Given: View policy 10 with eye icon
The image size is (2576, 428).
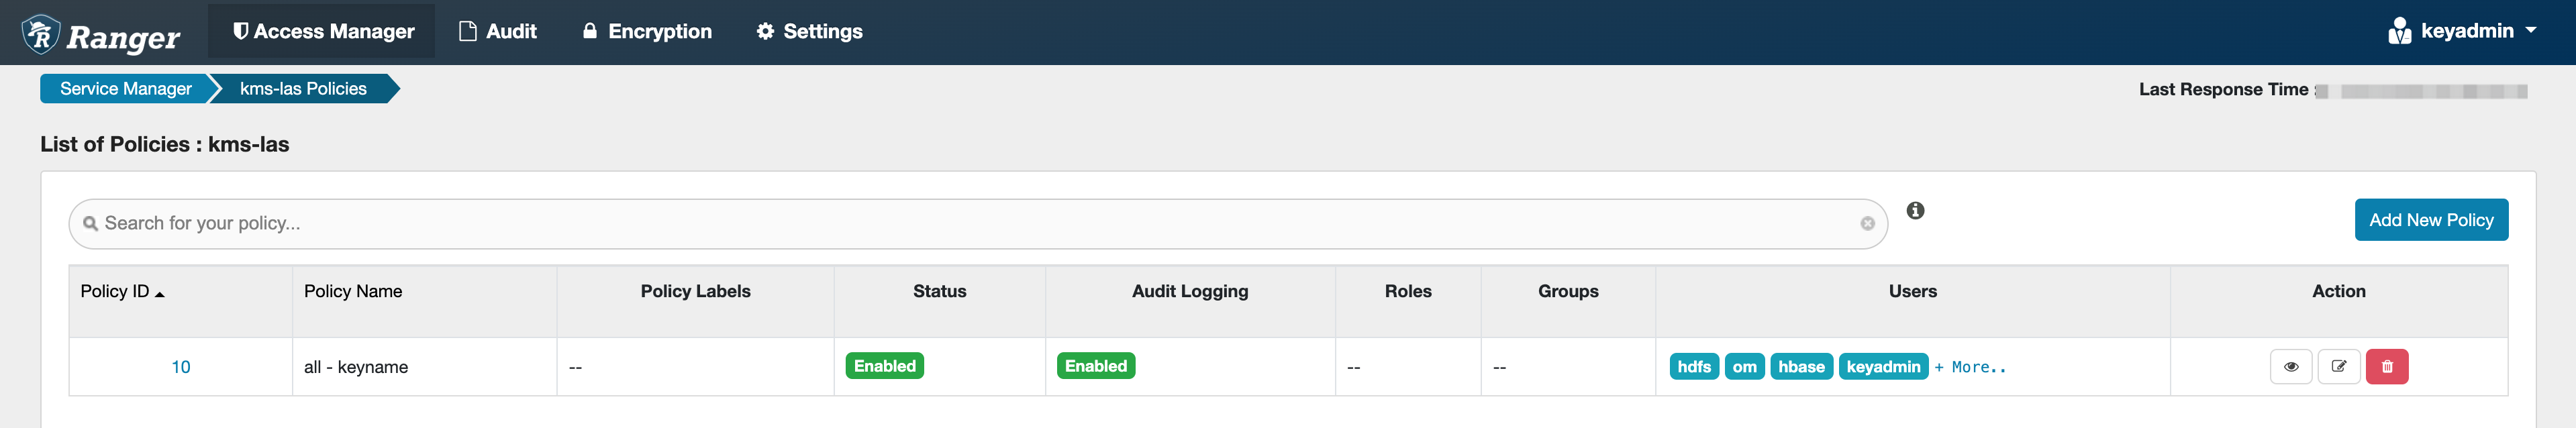Looking at the screenshot, I should coord(2291,367).
